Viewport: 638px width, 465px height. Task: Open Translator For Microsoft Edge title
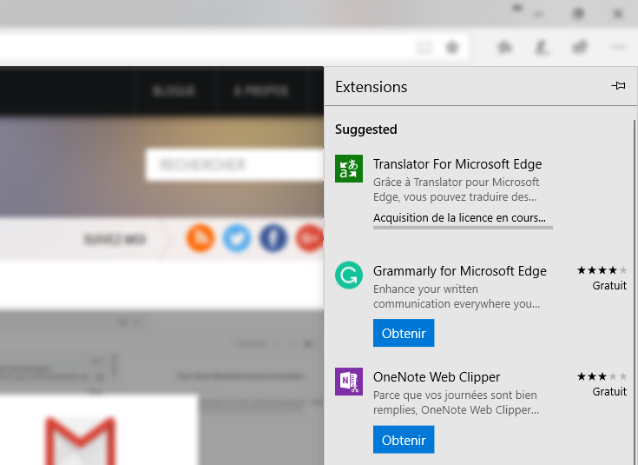[x=457, y=163]
